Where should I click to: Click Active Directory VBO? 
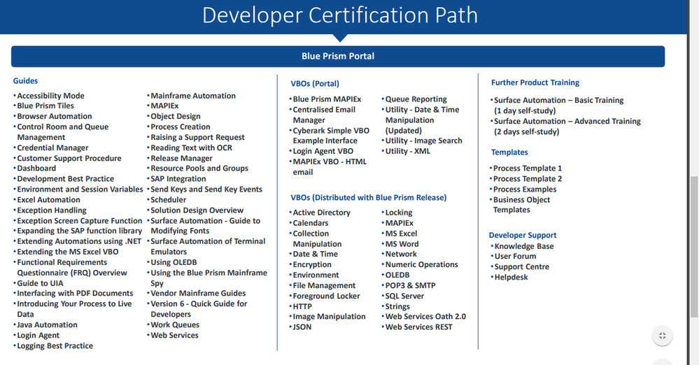(321, 213)
